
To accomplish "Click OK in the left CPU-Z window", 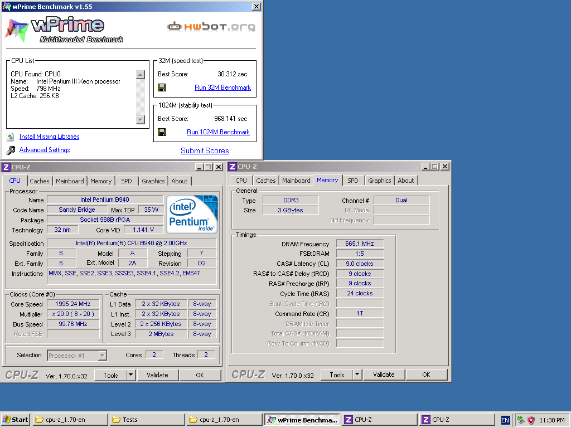I will (200, 375).
